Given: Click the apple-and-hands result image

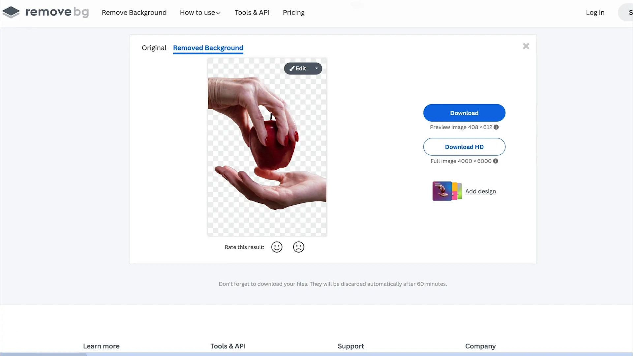Looking at the screenshot, I should [x=267, y=147].
